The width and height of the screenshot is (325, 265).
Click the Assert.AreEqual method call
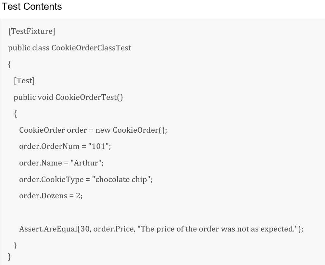click(48, 229)
